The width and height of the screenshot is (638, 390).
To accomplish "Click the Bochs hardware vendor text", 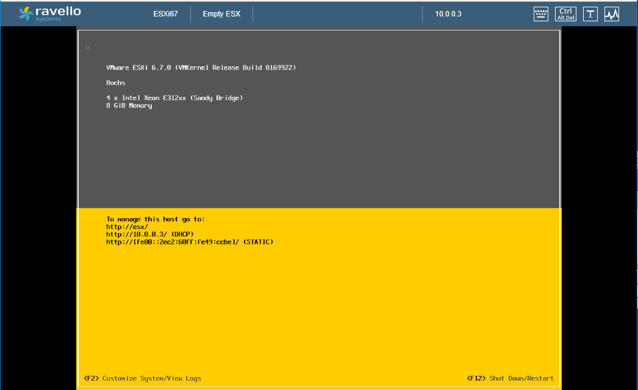I will pos(115,82).
